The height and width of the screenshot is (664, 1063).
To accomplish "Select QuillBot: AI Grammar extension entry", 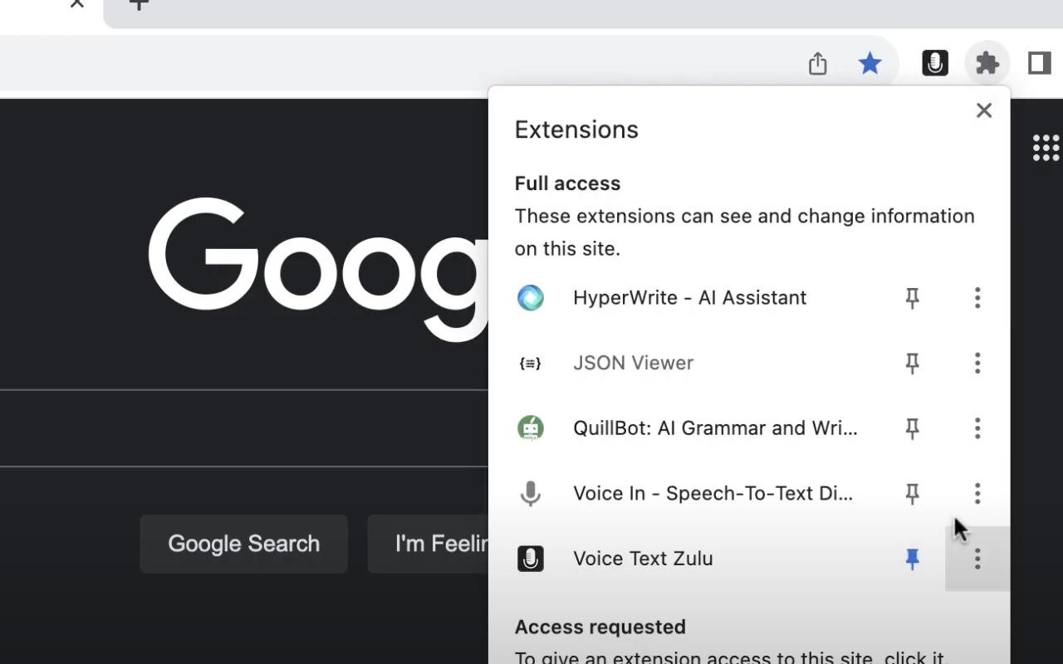I will click(715, 428).
